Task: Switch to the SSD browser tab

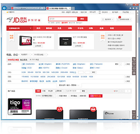Action: [58, 9]
